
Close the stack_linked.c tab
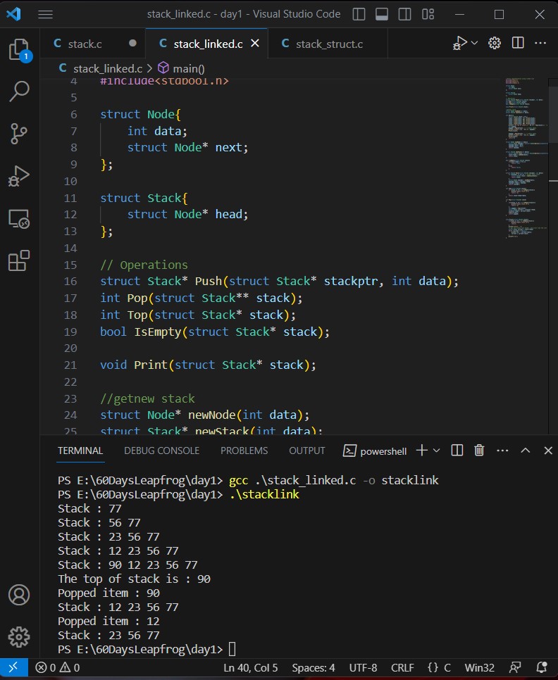(x=255, y=44)
